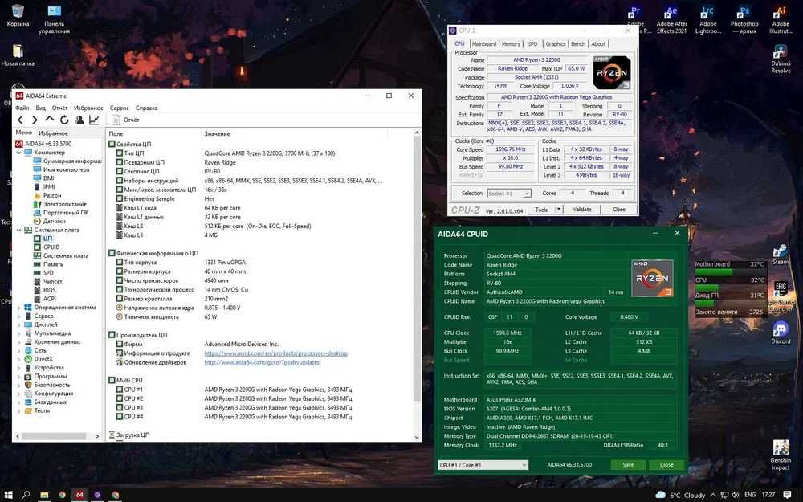Image resolution: width=803 pixels, height=502 pixels.
Task: Launch Adobe Lightroom desktop icon
Action: click(x=707, y=19)
